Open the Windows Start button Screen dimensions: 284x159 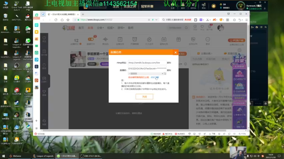(x=4, y=156)
